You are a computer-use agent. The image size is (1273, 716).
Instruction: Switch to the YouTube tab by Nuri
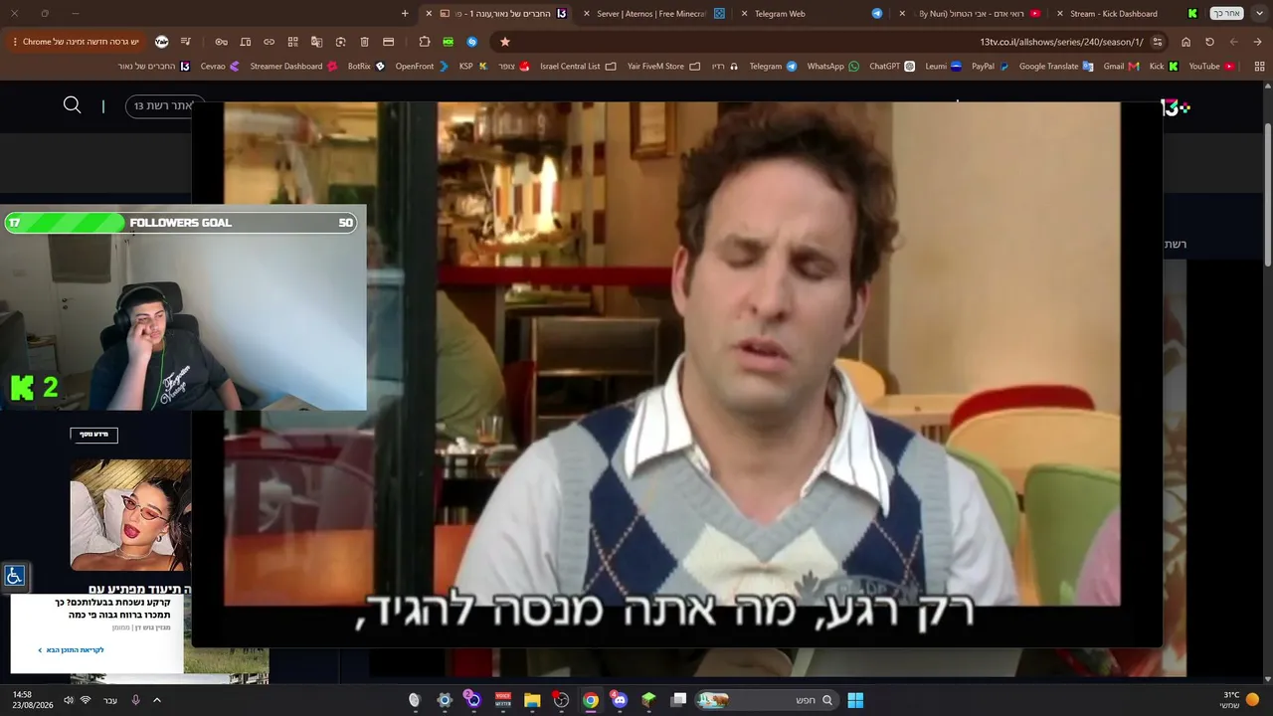tap(970, 14)
